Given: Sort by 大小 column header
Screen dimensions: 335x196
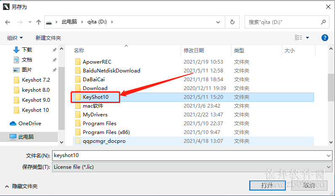Looking at the screenshot, I should 290,51.
